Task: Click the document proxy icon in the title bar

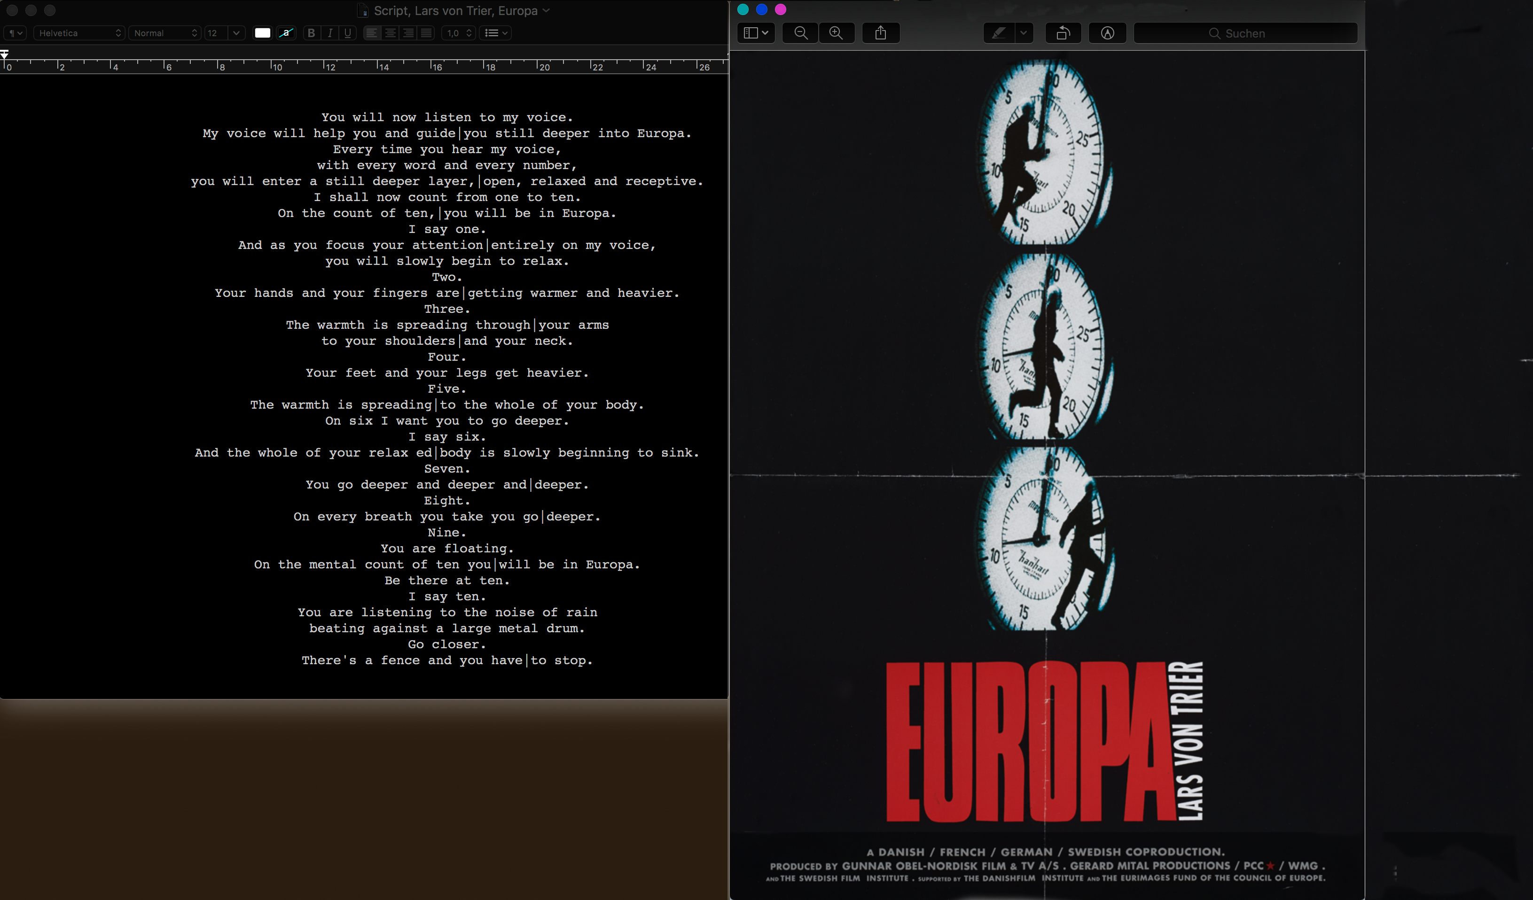Action: tap(363, 10)
